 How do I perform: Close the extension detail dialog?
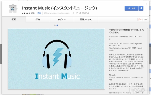(x=146, y=4)
